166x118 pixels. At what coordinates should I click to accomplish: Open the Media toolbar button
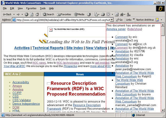(x=79, y=14)
